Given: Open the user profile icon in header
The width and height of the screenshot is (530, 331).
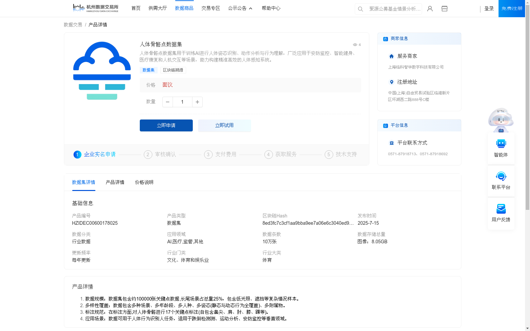Looking at the screenshot, I should point(430,9).
